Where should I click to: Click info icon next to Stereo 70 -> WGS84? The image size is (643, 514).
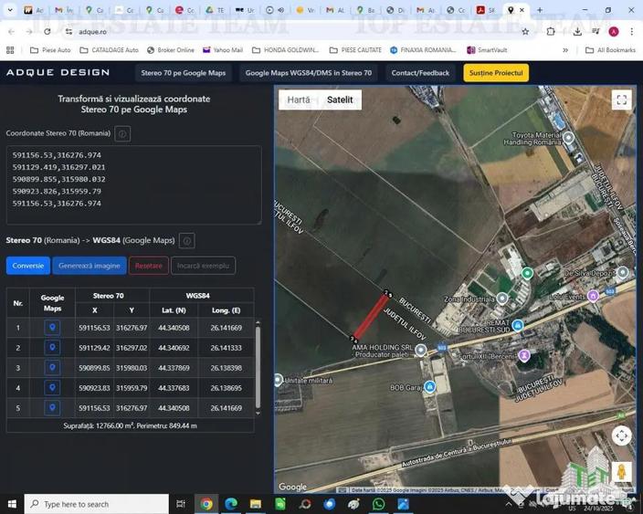coord(186,241)
